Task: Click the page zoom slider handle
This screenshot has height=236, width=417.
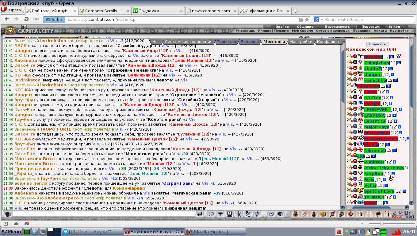Action: (x=382, y=223)
